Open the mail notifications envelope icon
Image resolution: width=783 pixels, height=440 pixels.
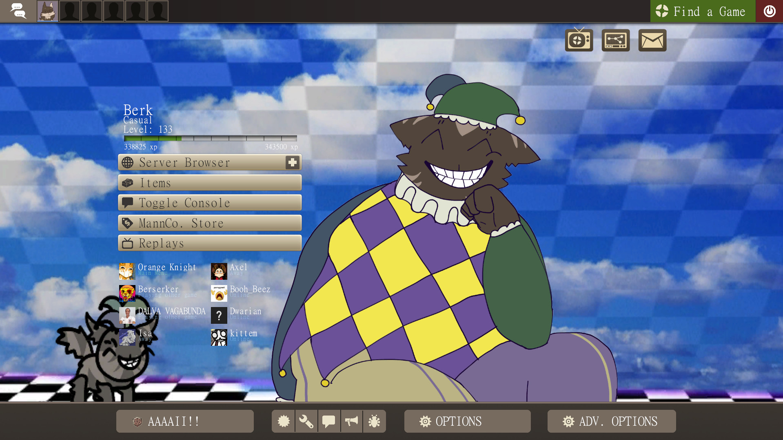(x=652, y=40)
